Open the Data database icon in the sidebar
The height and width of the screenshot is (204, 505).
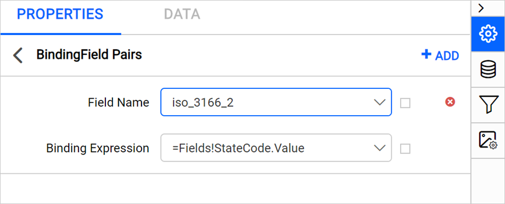click(x=488, y=70)
